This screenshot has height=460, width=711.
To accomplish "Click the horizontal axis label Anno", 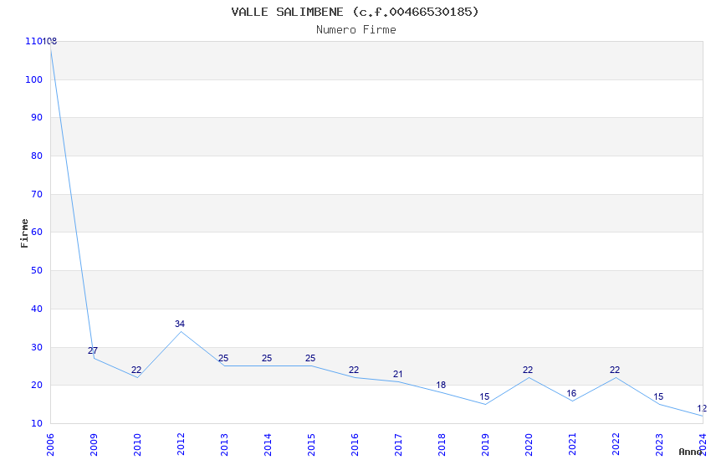I will pos(690,452).
